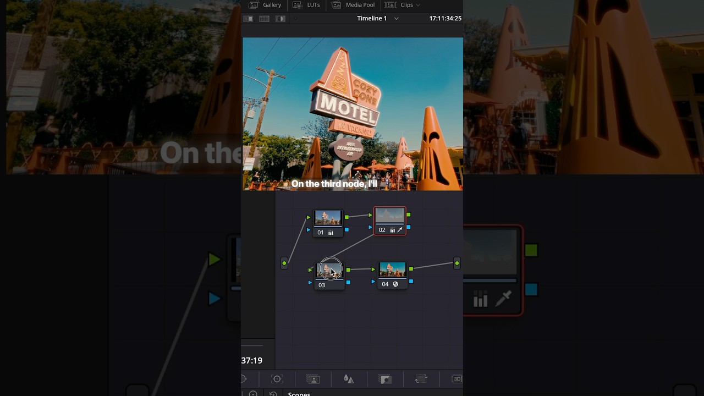Click the eyedropper qualifier icon on node 02
Screen dimensions: 704x396
[x=400, y=230]
